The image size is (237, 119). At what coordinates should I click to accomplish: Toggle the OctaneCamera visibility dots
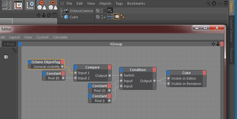[102, 11]
